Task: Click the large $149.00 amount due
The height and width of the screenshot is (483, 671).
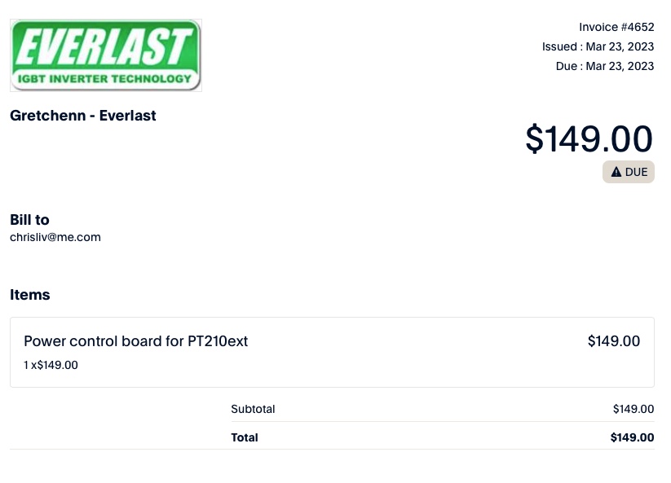Action: pos(589,138)
